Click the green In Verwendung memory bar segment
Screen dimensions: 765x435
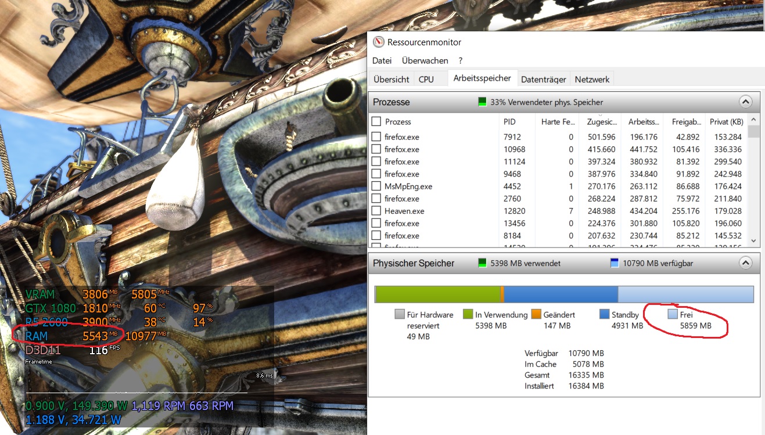coord(438,294)
